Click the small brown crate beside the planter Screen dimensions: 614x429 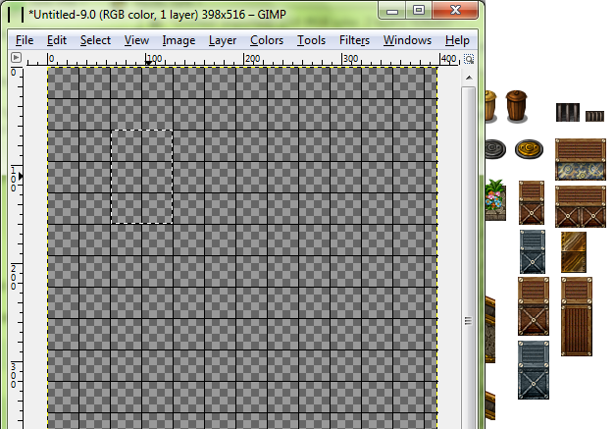[532, 202]
